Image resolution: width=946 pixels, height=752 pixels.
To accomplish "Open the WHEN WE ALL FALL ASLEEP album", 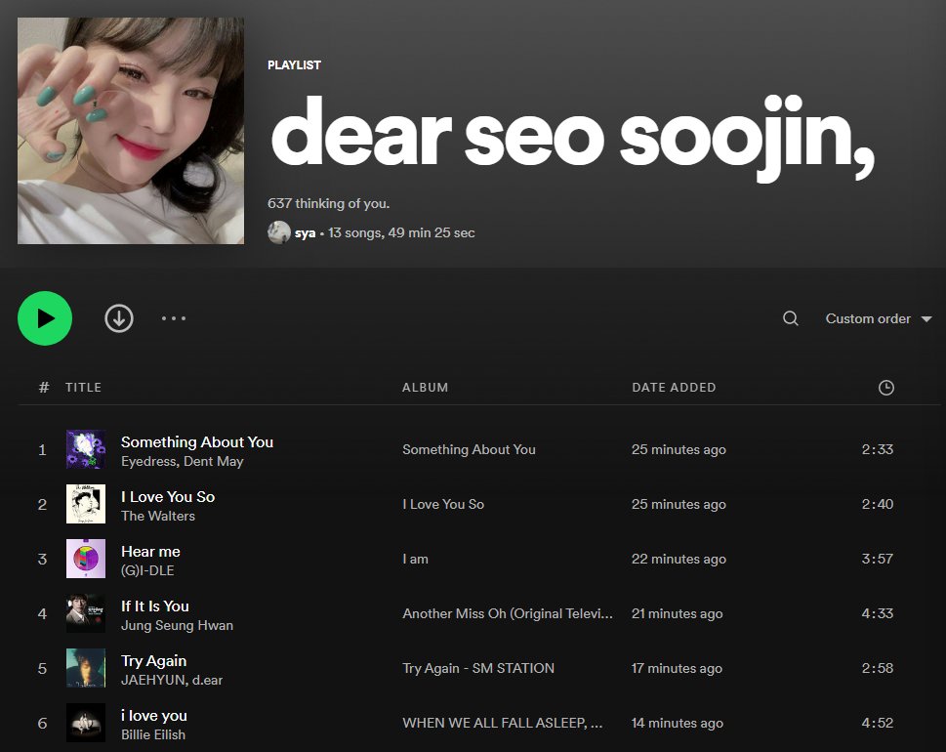I will 503,723.
